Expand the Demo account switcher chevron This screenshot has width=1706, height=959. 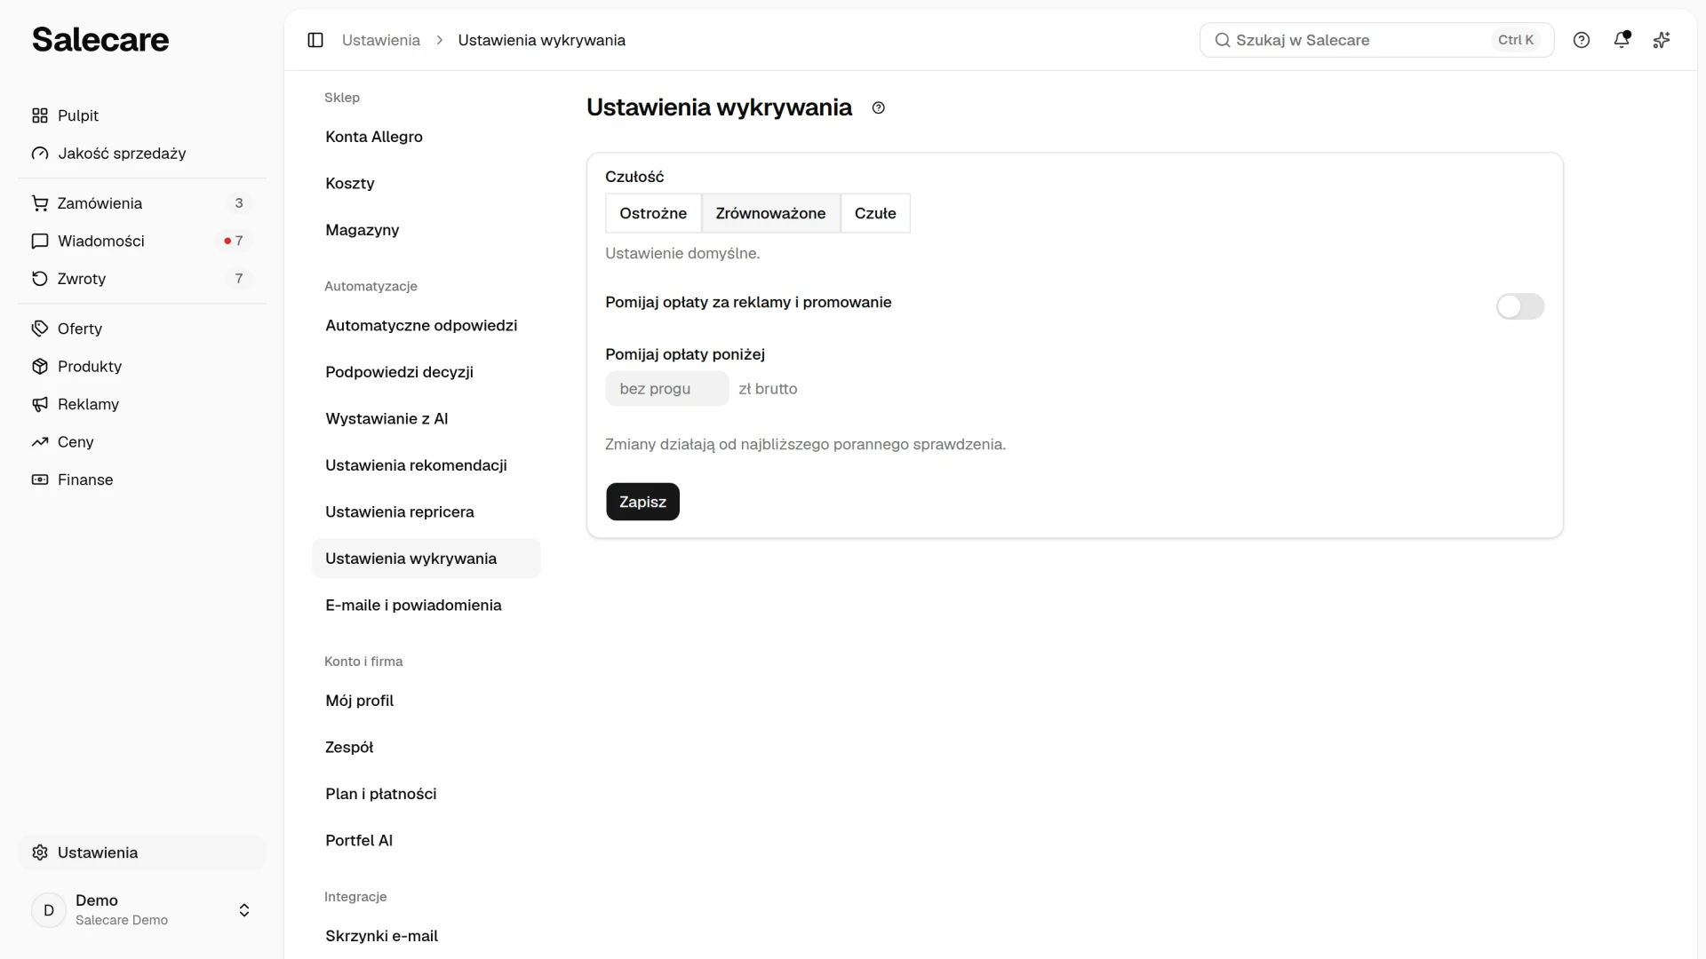(x=244, y=910)
